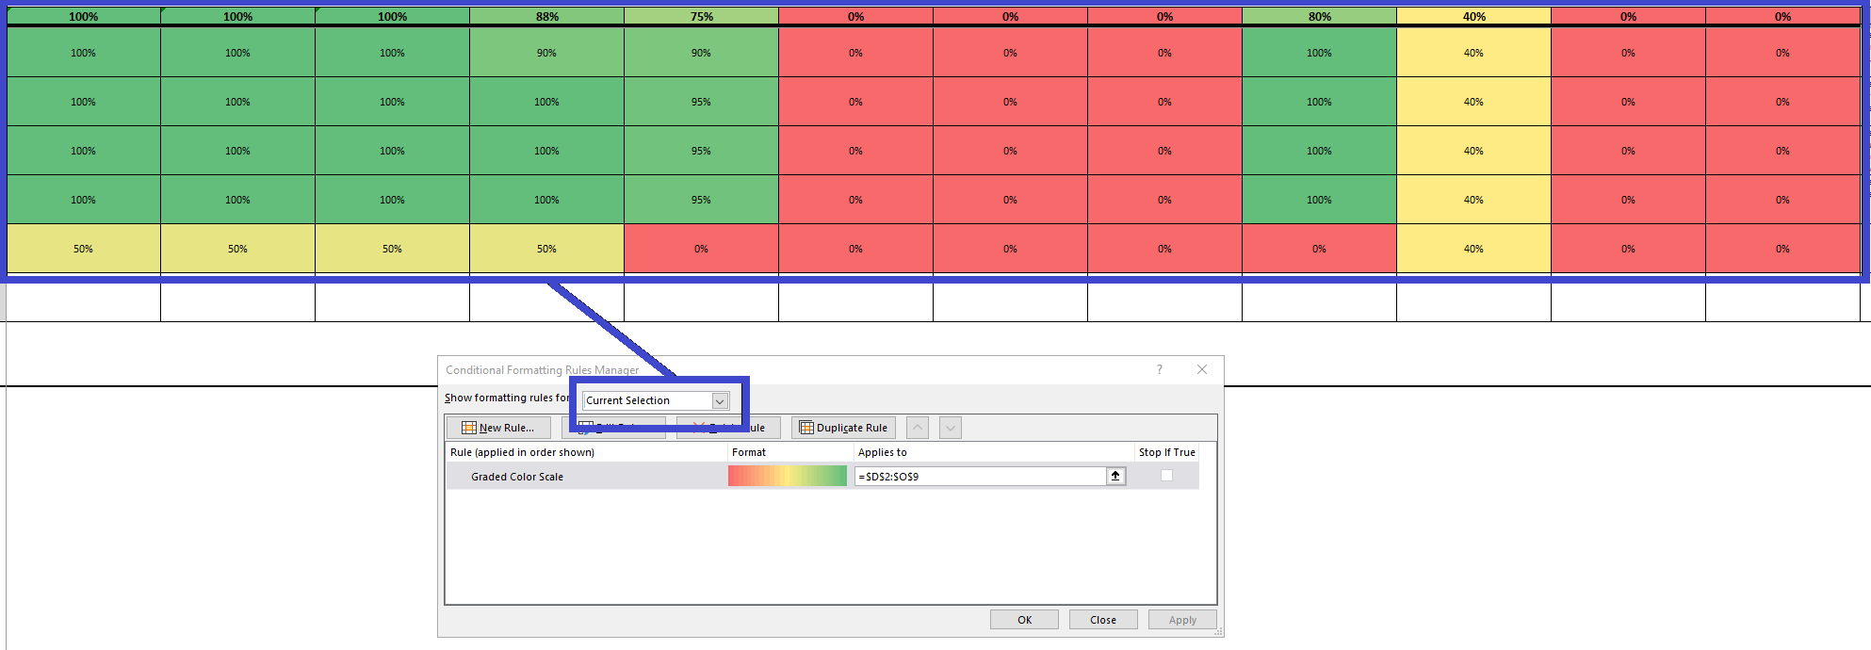Click the Duplicate Rule button
Image resolution: width=1871 pixels, height=650 pixels.
[x=844, y=428]
